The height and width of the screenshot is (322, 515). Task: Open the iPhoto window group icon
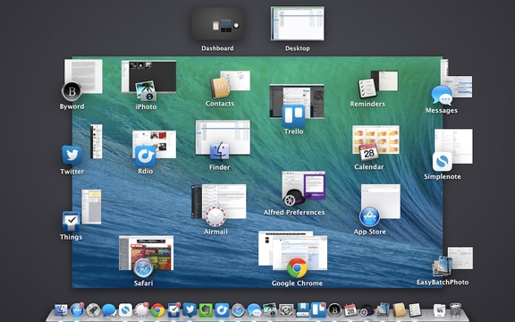pyautogui.click(x=146, y=91)
